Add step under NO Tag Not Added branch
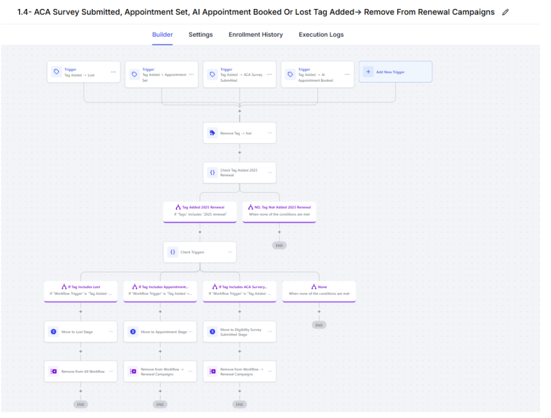551x418 pixels. point(280,232)
